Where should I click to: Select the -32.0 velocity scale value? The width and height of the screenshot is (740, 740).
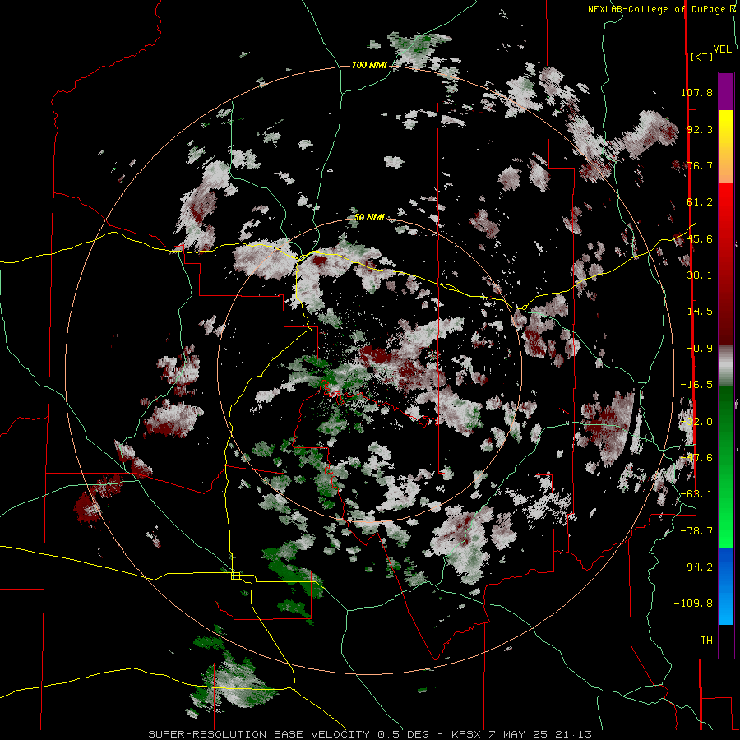(x=696, y=422)
